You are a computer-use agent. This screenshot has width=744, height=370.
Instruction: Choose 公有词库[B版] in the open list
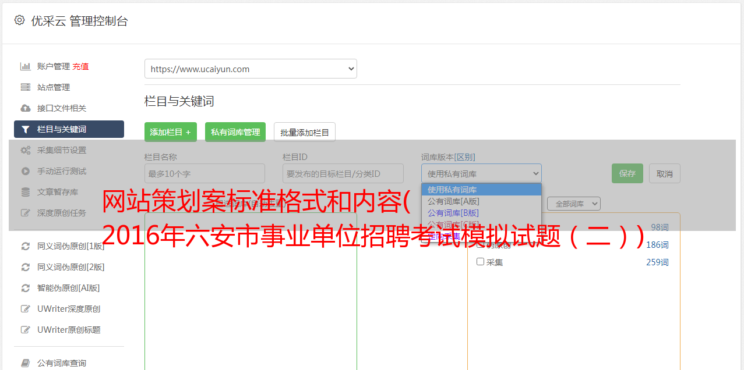pos(481,213)
